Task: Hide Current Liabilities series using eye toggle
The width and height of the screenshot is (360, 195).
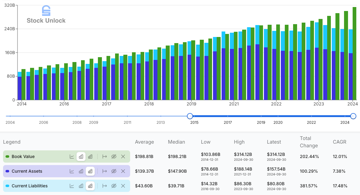Action: tap(114, 186)
